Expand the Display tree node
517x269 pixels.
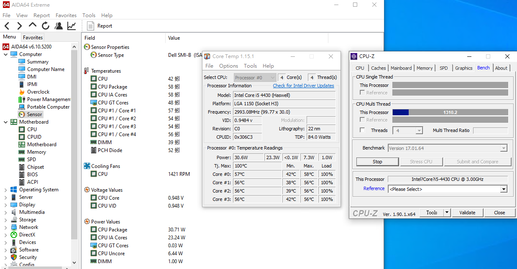(x=5, y=205)
